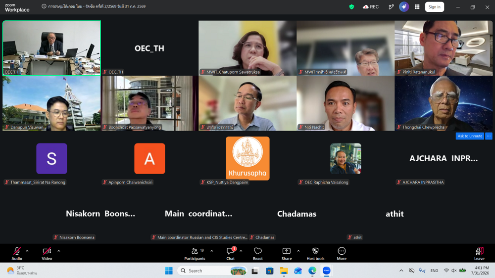The height and width of the screenshot is (278, 495).
Task: Click the Zoom Workplace logo
Action: [x=17, y=7]
